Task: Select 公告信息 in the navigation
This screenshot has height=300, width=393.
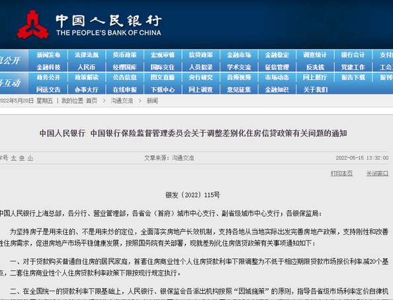Action: tap(124, 77)
